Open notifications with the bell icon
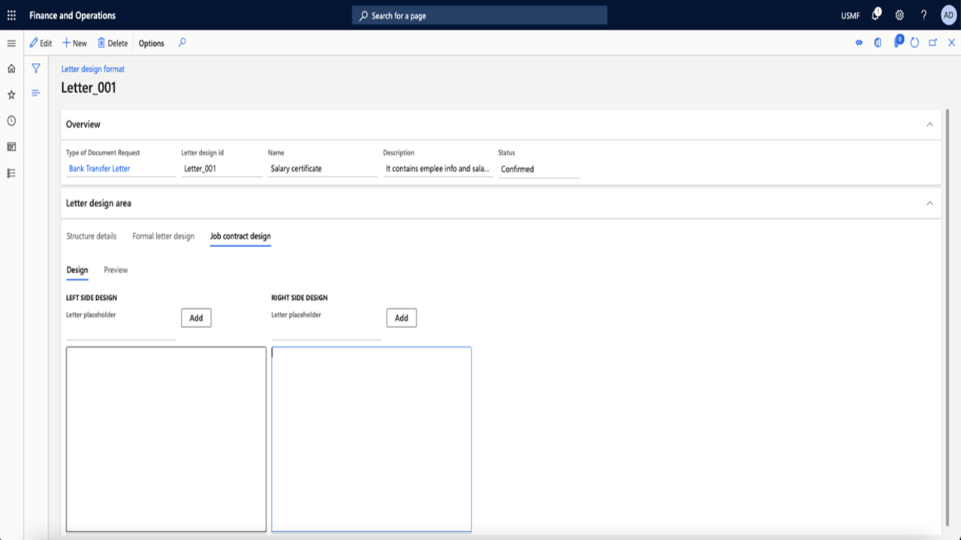This screenshot has width=961, height=540. (875, 15)
